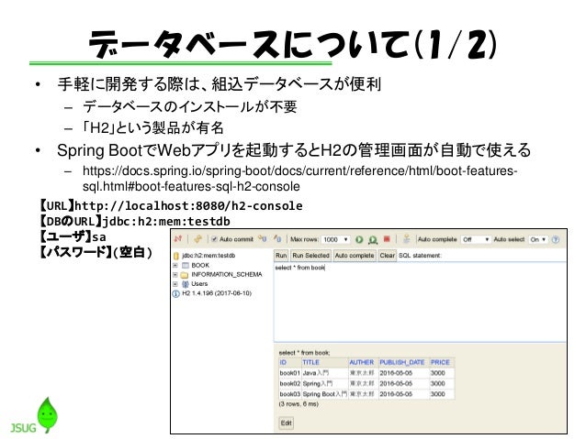Viewport: 586px width, 439px height.
Task: Click the INFORMATION_SCHEMA folder icon
Action: click(185, 275)
